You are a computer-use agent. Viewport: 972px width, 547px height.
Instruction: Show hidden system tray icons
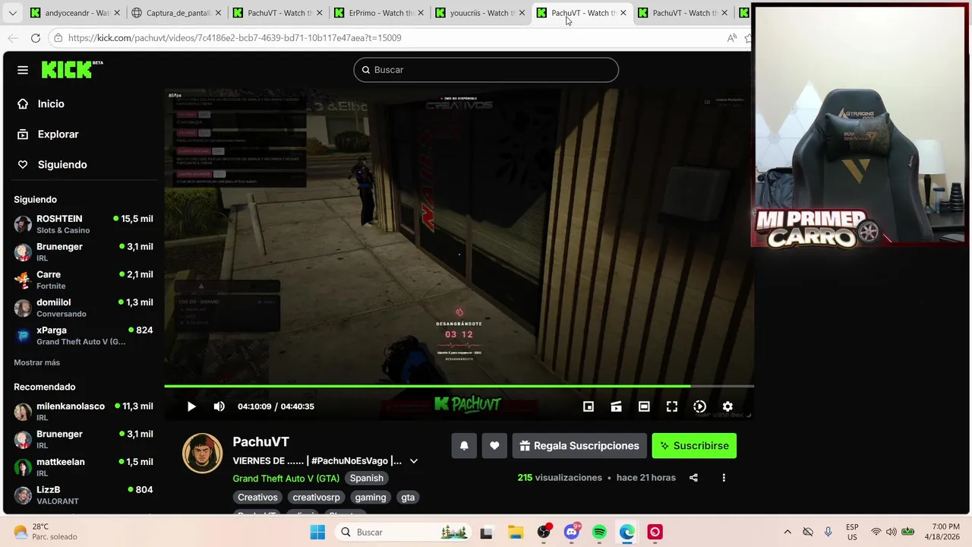(787, 533)
